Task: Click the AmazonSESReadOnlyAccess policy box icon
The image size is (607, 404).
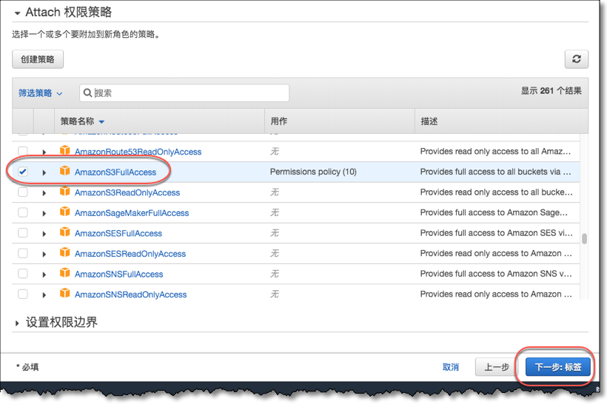Action: click(65, 253)
